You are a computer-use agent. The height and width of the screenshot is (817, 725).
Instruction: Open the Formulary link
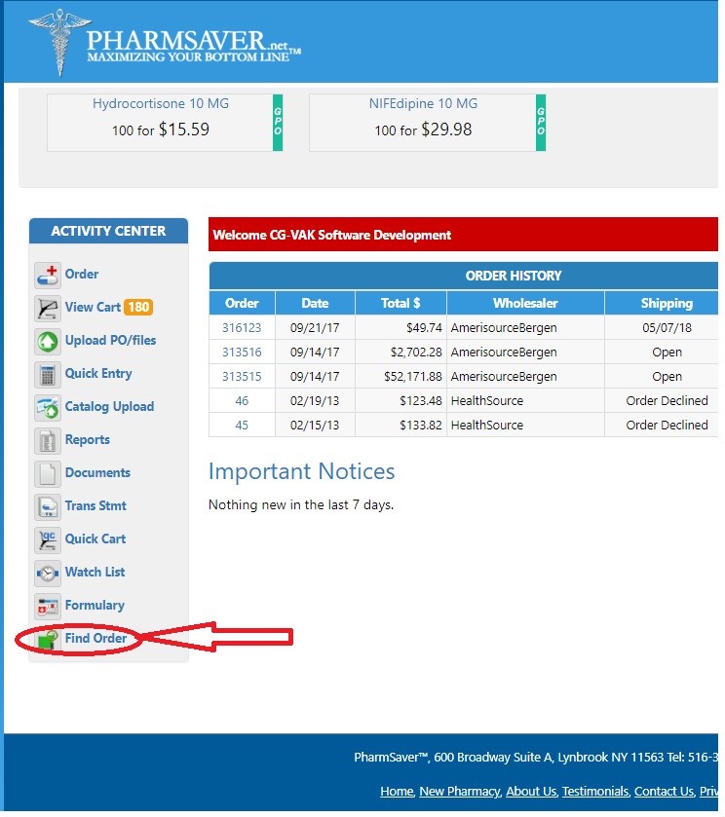pos(95,606)
